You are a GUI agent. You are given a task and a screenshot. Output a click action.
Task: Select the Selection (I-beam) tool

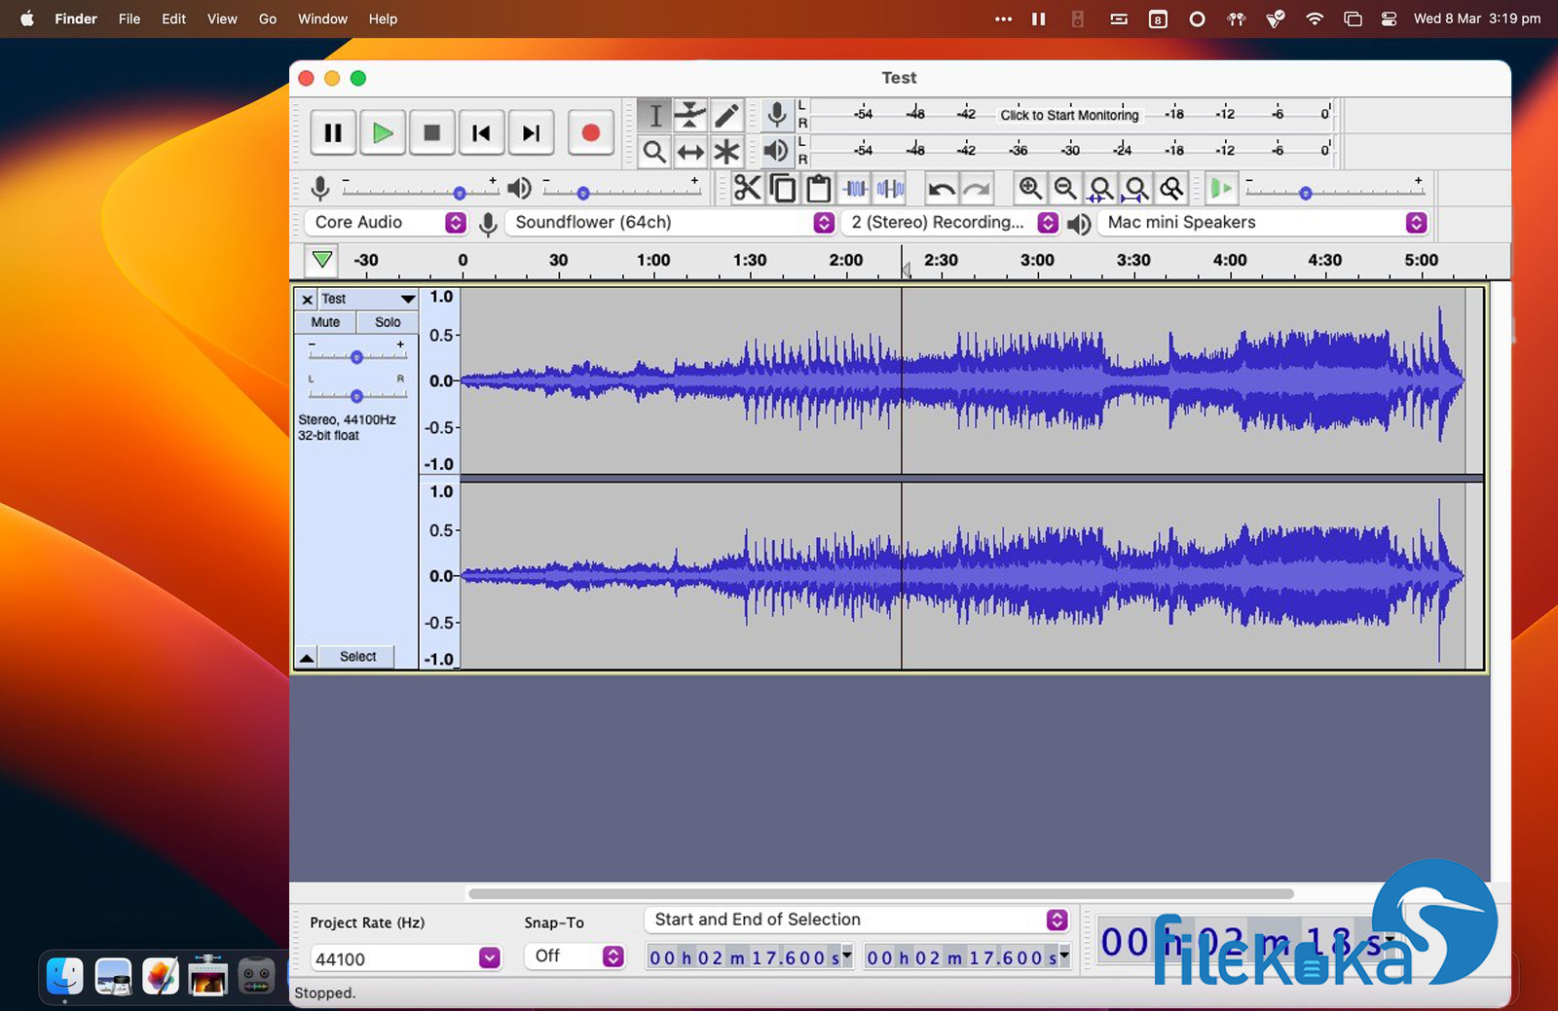pyautogui.click(x=655, y=116)
